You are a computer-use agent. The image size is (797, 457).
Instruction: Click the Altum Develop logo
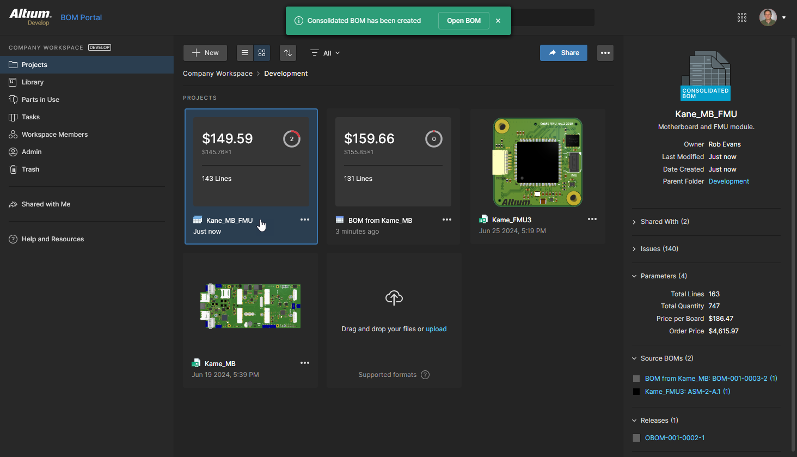[30, 17]
